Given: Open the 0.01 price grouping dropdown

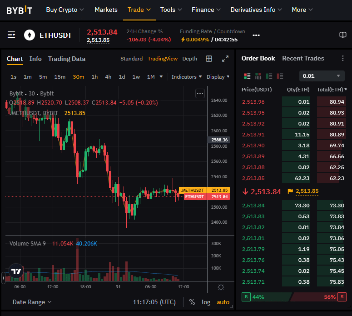Looking at the screenshot, I should coord(322,76).
